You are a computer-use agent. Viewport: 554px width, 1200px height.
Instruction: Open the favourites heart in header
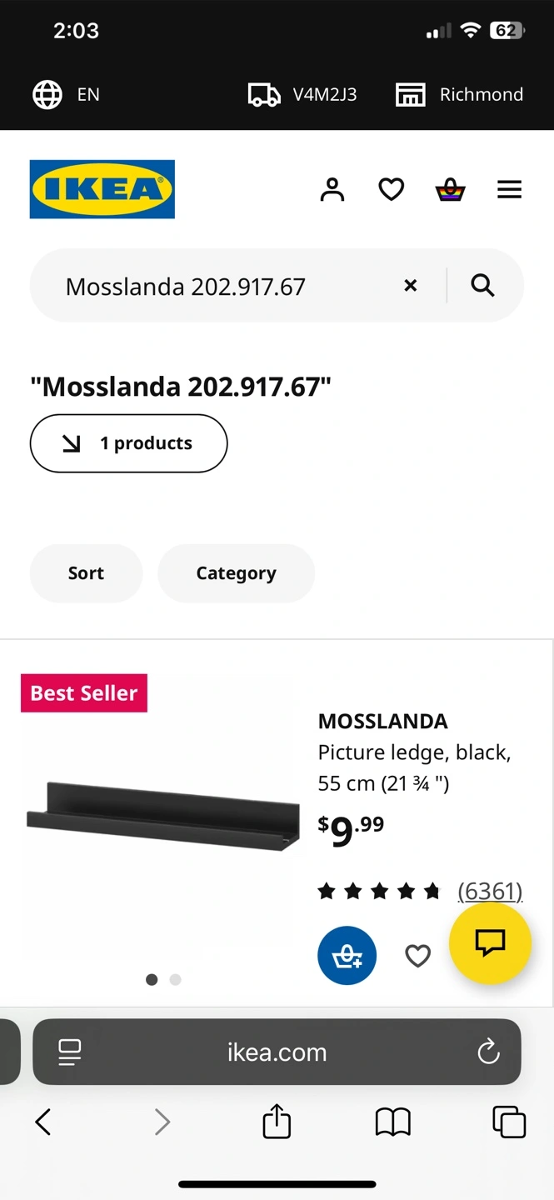[392, 190]
